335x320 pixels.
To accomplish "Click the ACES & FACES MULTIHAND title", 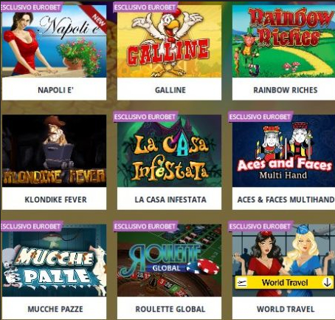I will point(286,200).
